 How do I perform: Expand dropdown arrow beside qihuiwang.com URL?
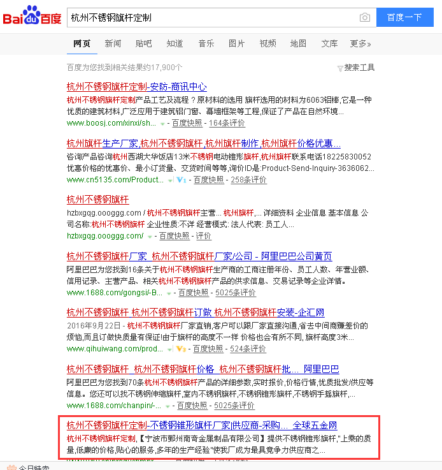(169, 349)
